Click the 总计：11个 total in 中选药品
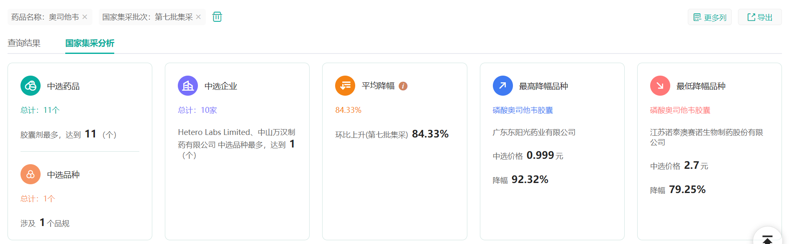 (40, 110)
